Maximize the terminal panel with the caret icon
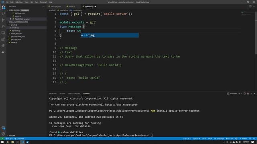The width and height of the screenshot is (257, 144). pos(251,94)
